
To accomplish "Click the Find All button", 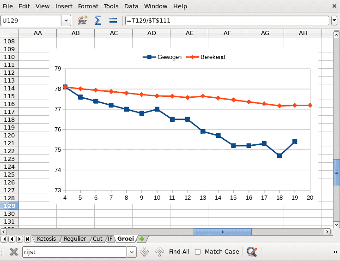I will (x=179, y=252).
